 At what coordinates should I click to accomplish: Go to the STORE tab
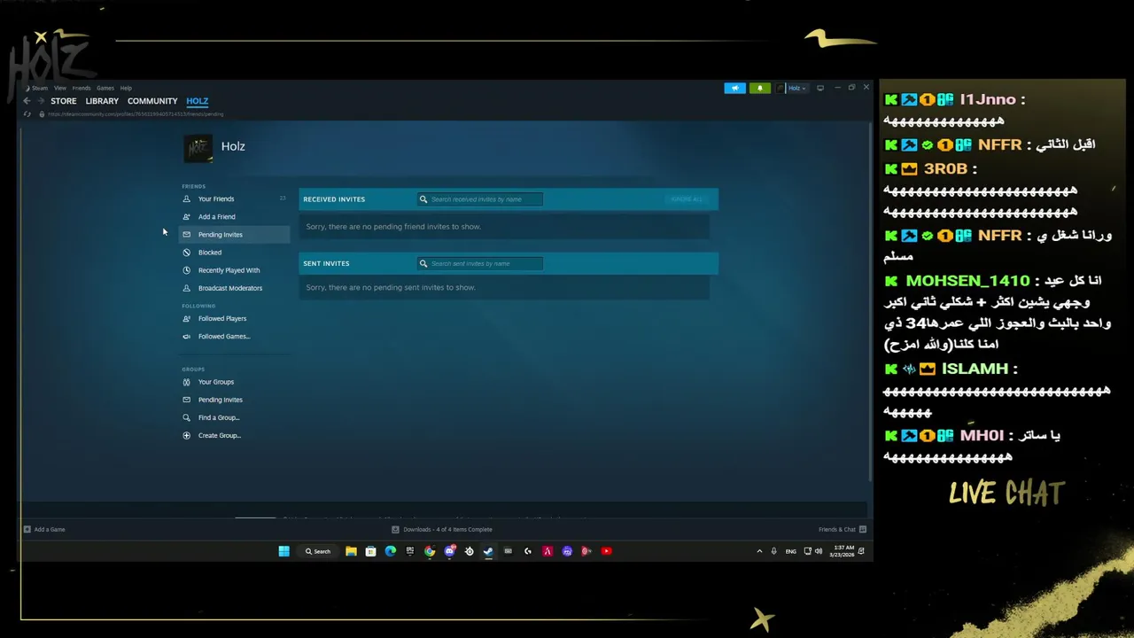[64, 101]
